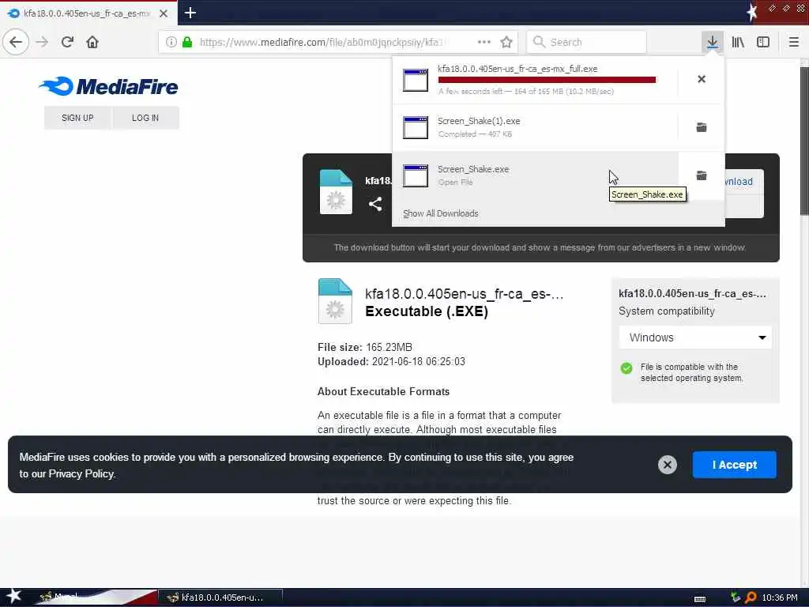809x607 pixels.
Task: Open the Library bookshelf icon
Action: coord(738,42)
